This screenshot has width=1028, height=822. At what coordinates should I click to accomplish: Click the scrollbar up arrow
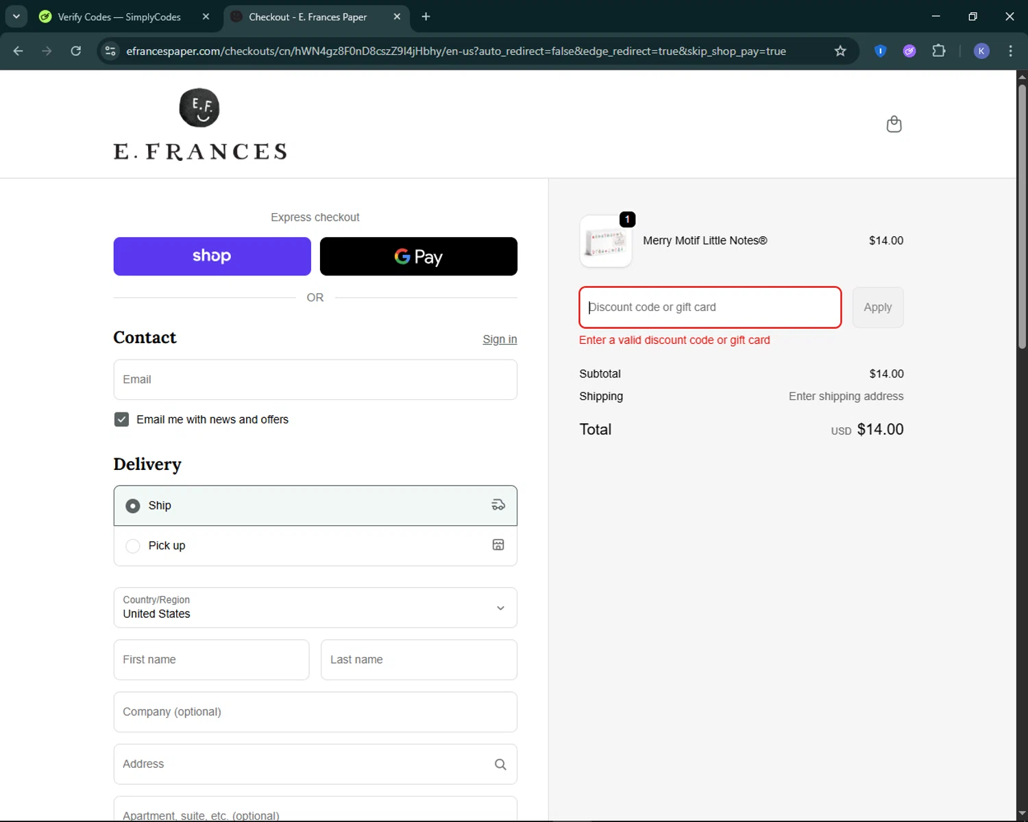(1022, 76)
